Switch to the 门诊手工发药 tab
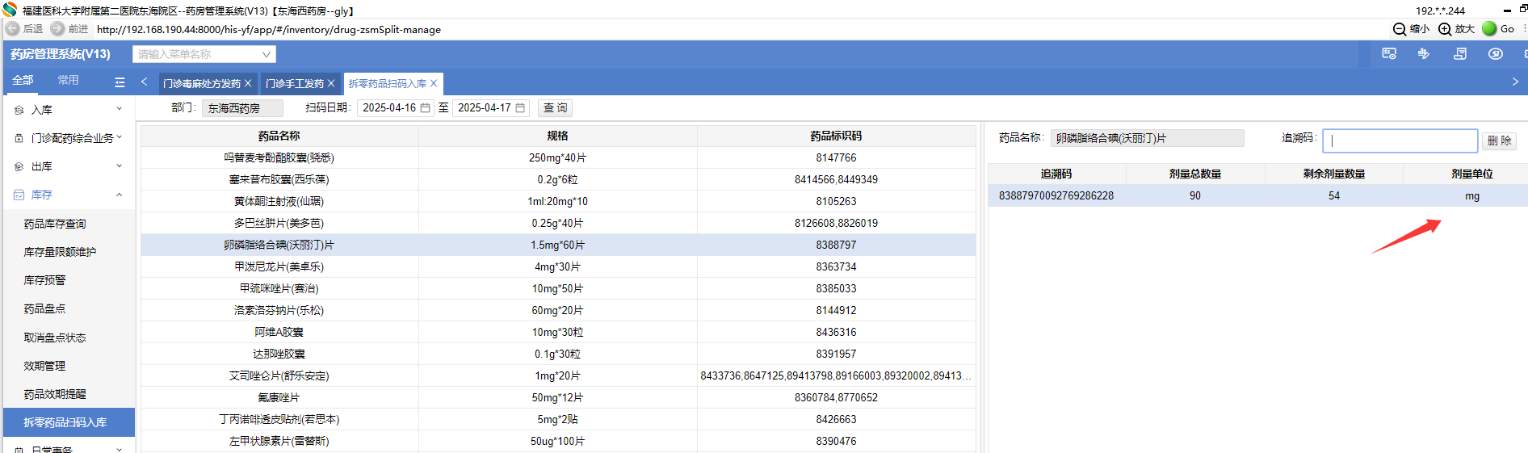Screen dimensions: 1528x453 (295, 83)
